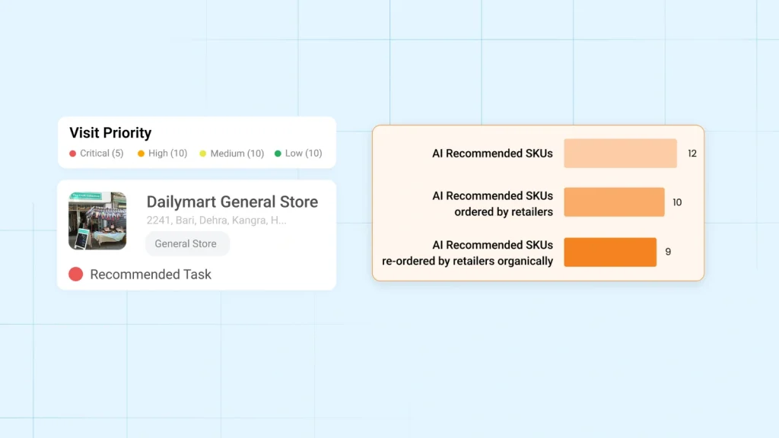This screenshot has height=438, width=779.
Task: Filter by High (10) priority
Action: click(162, 154)
